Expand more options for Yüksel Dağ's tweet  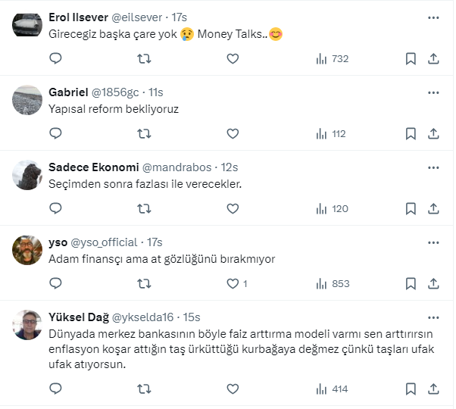pos(433,317)
